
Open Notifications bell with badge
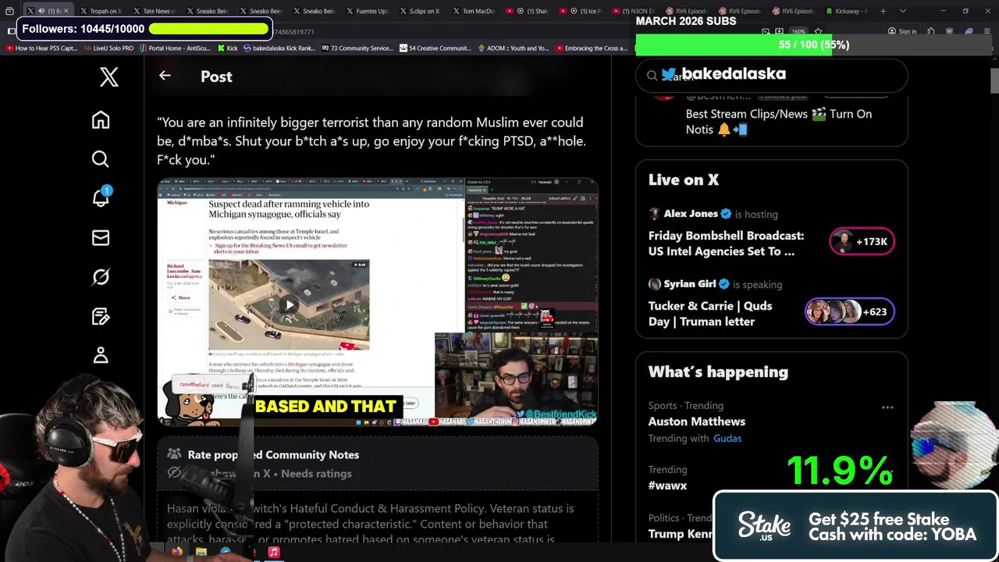pos(101,197)
